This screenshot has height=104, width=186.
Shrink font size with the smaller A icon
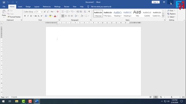(48, 12)
